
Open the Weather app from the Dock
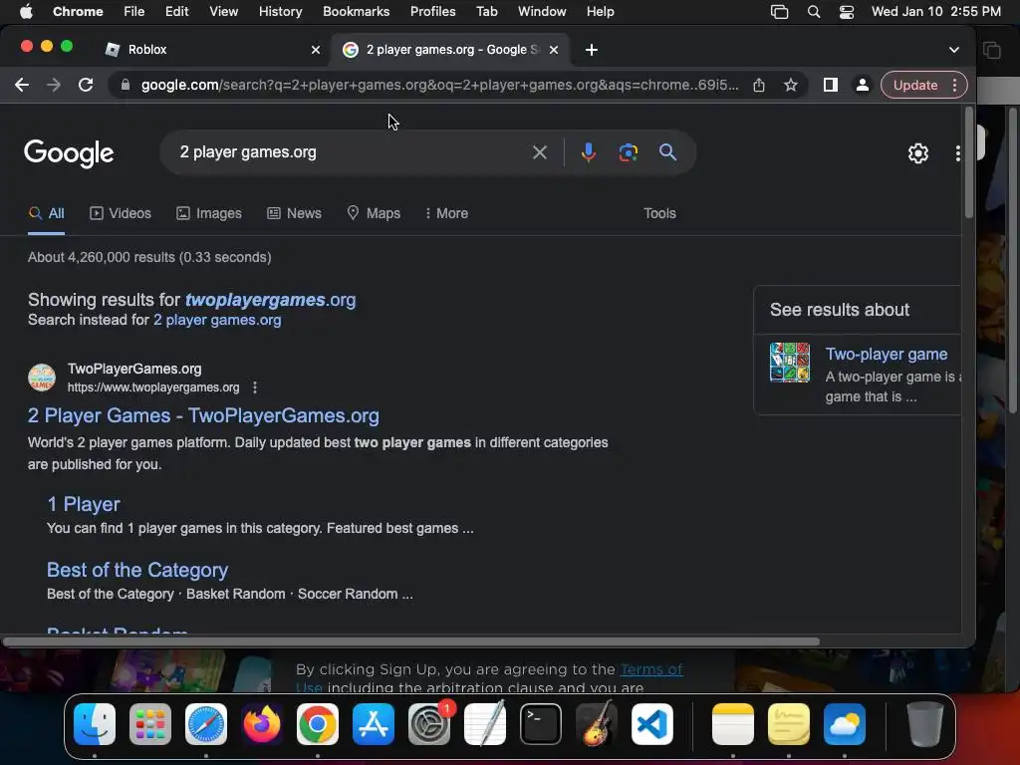click(x=845, y=724)
